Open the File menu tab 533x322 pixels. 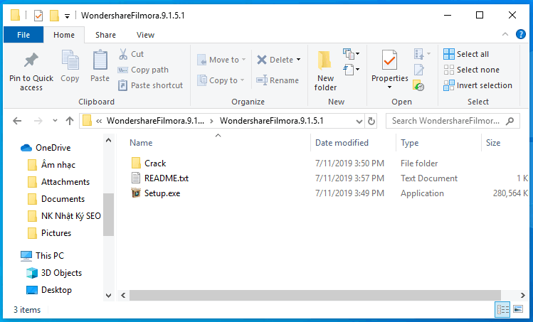click(x=23, y=35)
